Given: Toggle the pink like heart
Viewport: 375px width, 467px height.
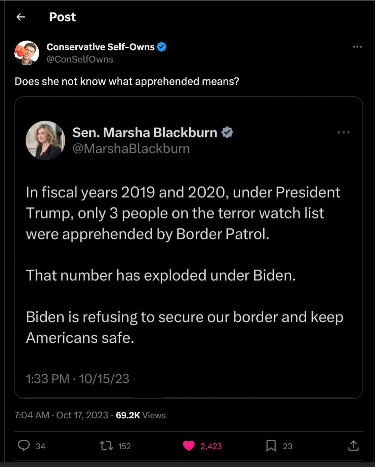Looking at the screenshot, I should pyautogui.click(x=189, y=446).
